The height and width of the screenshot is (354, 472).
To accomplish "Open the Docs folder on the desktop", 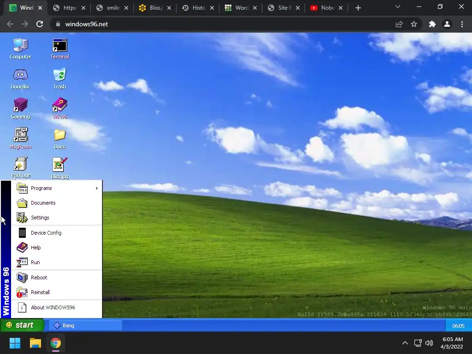I will [59, 138].
